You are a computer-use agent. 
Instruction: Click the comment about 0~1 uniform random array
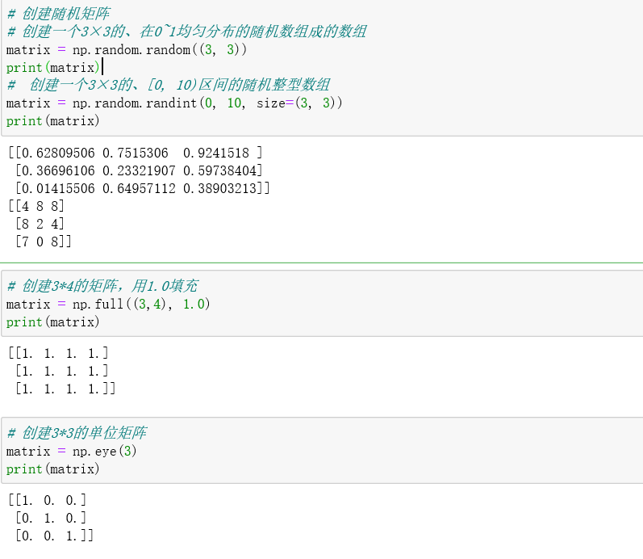click(186, 32)
